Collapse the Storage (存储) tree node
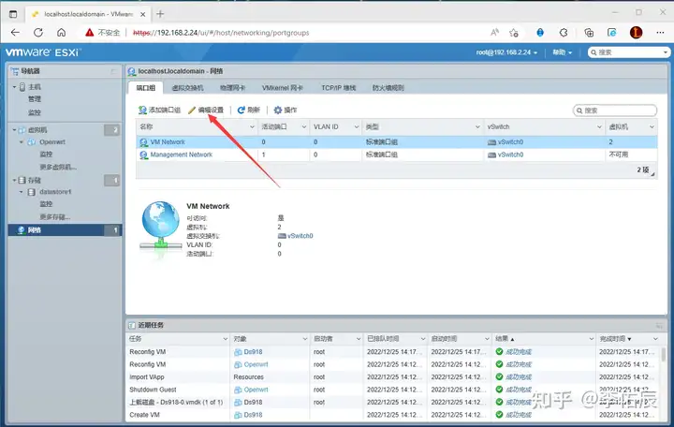 pyautogui.click(x=14, y=180)
